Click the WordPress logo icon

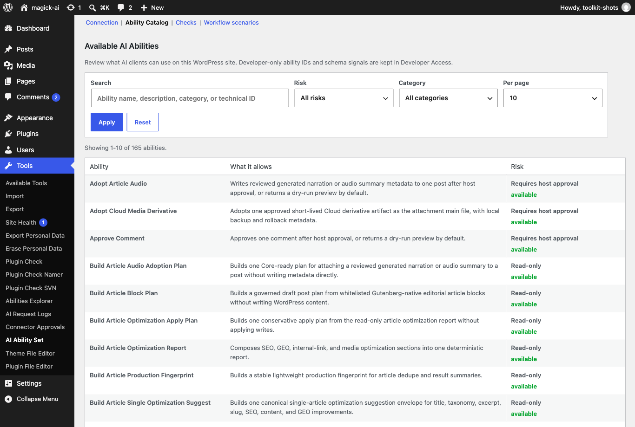[8, 7]
